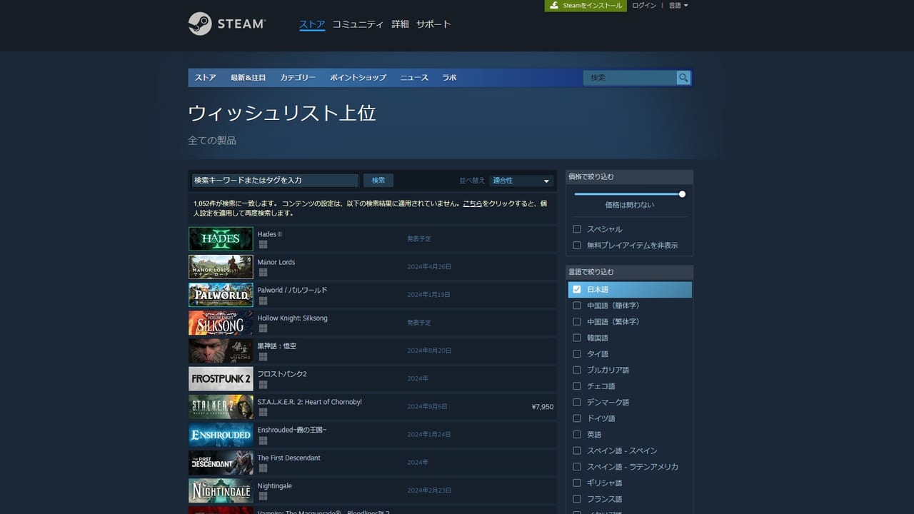Open the ストア menu in blue nav bar
914x514 pixels.
tap(205, 78)
